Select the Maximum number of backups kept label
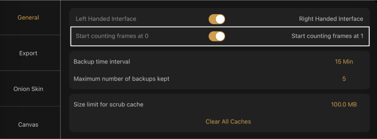The height and width of the screenshot is (139, 377). (121, 78)
